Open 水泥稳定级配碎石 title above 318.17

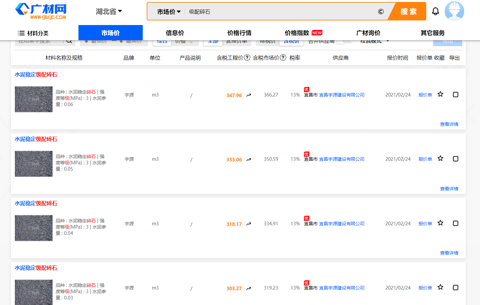36,204
